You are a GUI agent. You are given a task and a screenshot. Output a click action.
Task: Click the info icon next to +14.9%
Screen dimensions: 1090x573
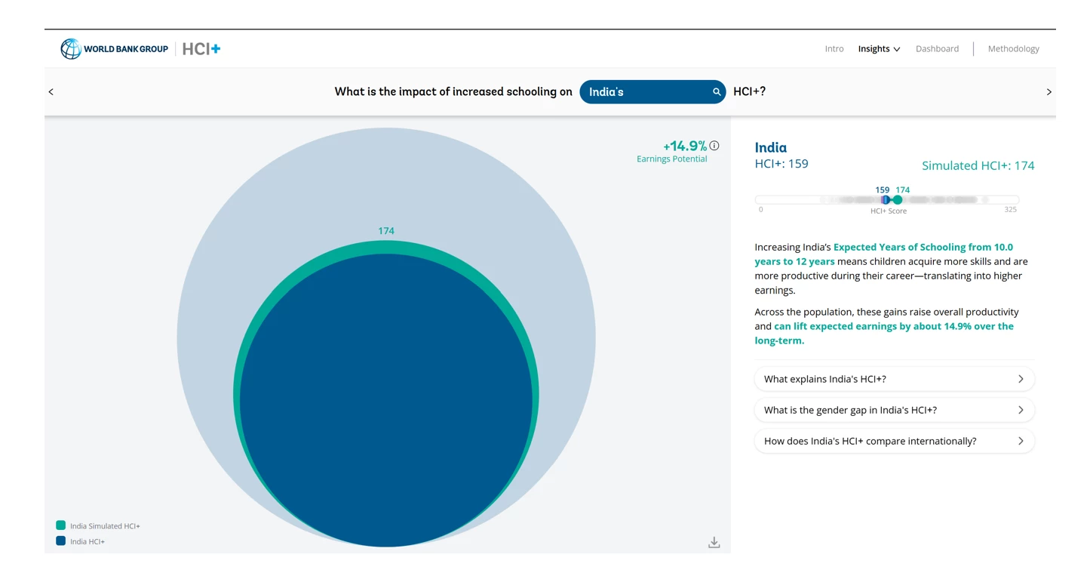[714, 146]
